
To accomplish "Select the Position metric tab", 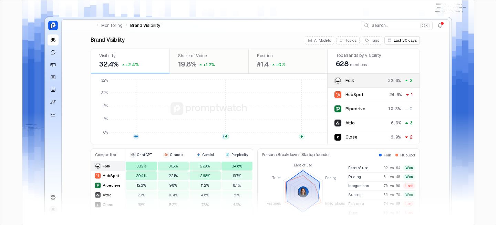I will (288, 61).
